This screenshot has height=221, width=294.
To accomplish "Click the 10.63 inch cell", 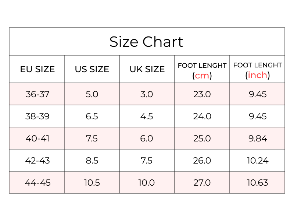I will [258, 183].
